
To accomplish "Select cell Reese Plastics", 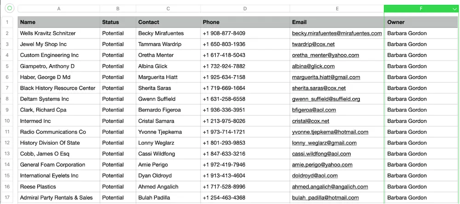I will [x=59, y=187].
